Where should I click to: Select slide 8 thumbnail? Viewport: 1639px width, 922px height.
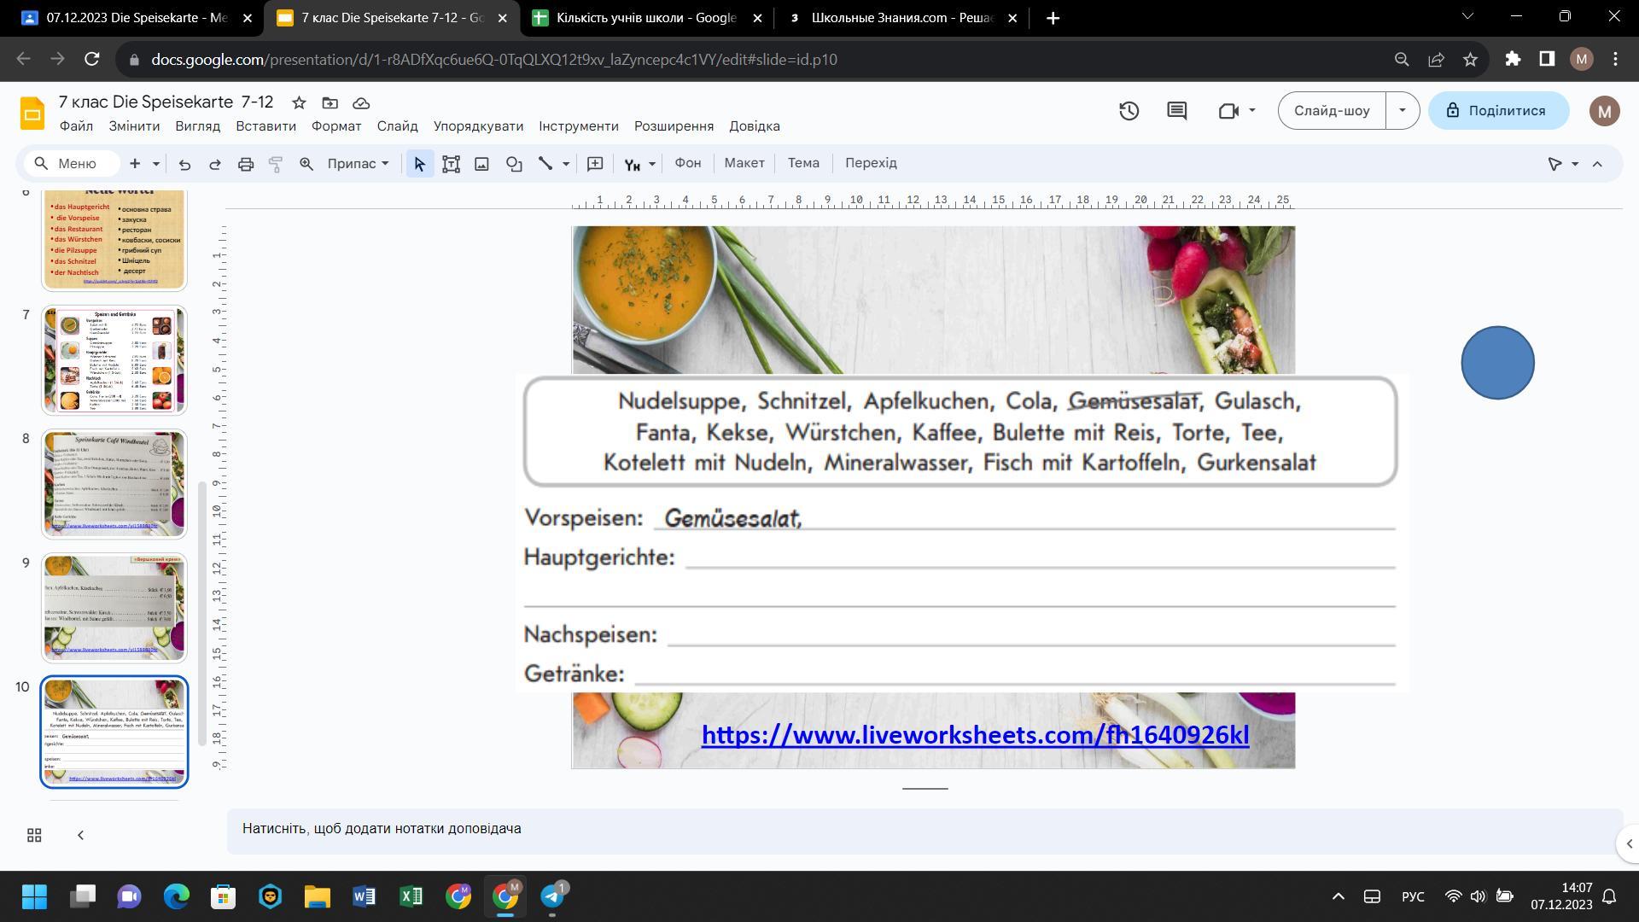click(114, 484)
